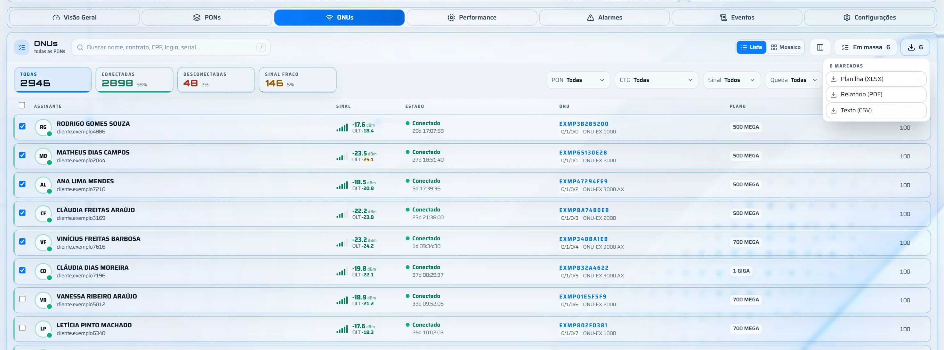
Task: Click the Conectadas 2898 summary card
Action: click(134, 80)
